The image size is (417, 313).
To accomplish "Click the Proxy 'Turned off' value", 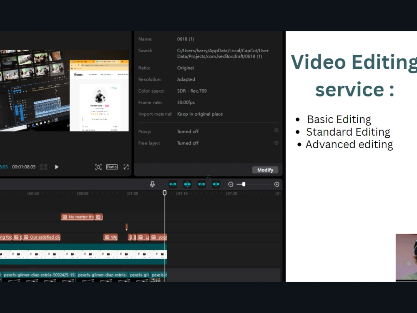I will [x=188, y=131].
